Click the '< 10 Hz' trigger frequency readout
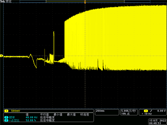 147,114
